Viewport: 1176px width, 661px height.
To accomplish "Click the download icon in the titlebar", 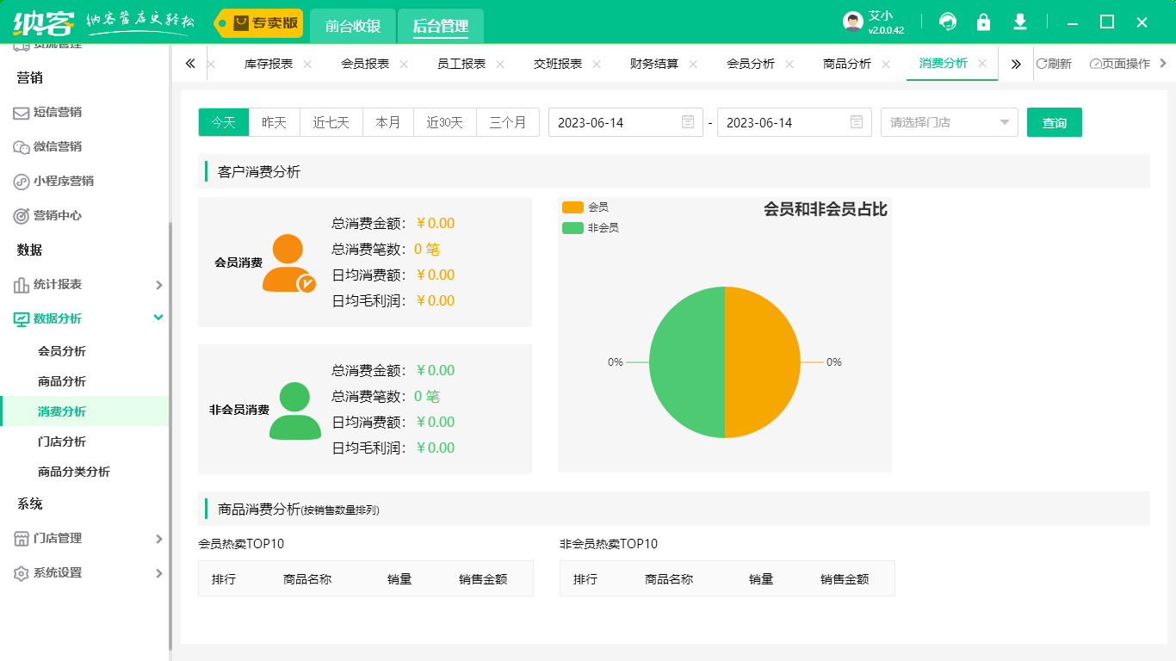I will 1019,22.
